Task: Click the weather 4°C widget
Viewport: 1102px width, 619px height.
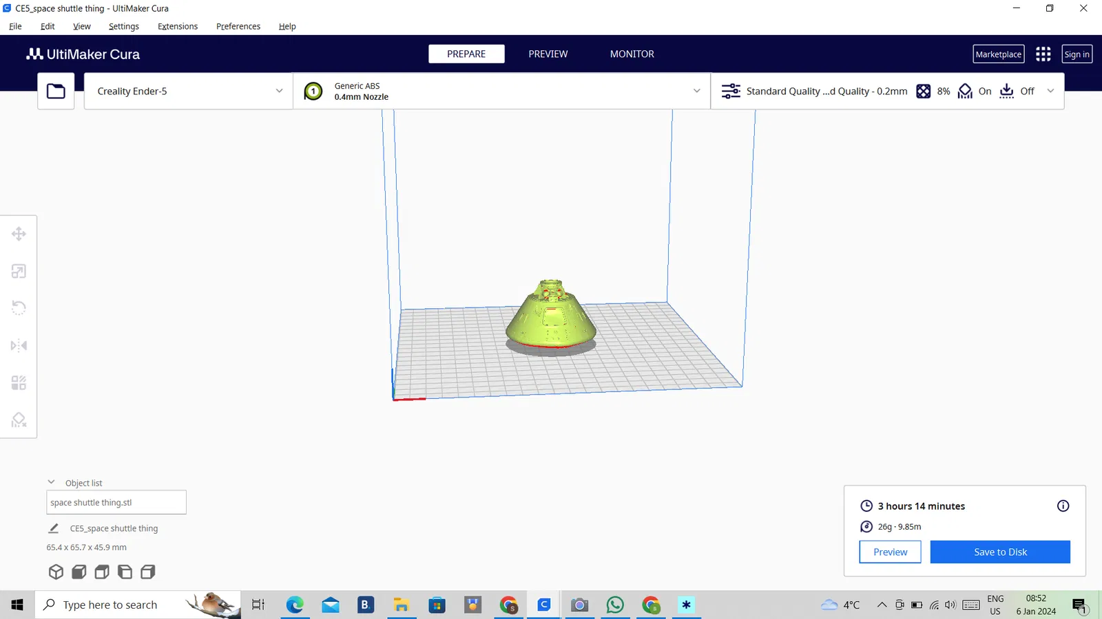Action: 840,605
